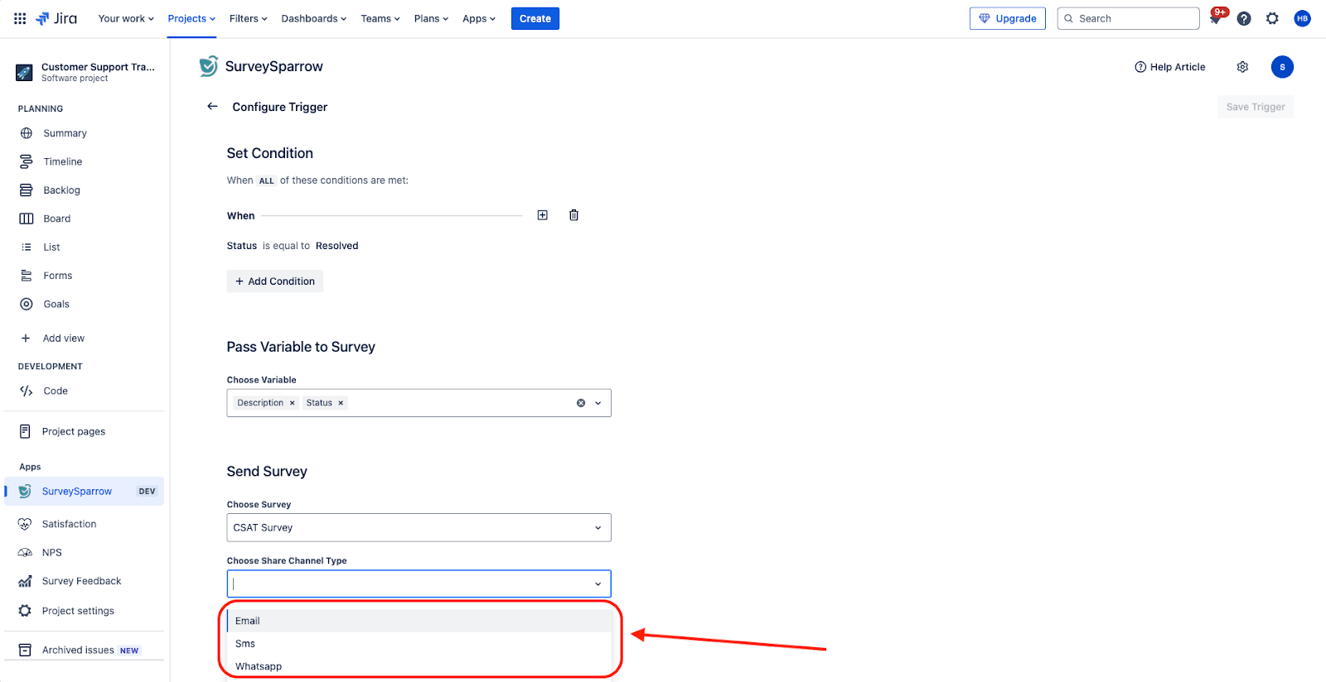The image size is (1326, 682).
Task: Remove the Description variable tag
Action: [292, 403]
